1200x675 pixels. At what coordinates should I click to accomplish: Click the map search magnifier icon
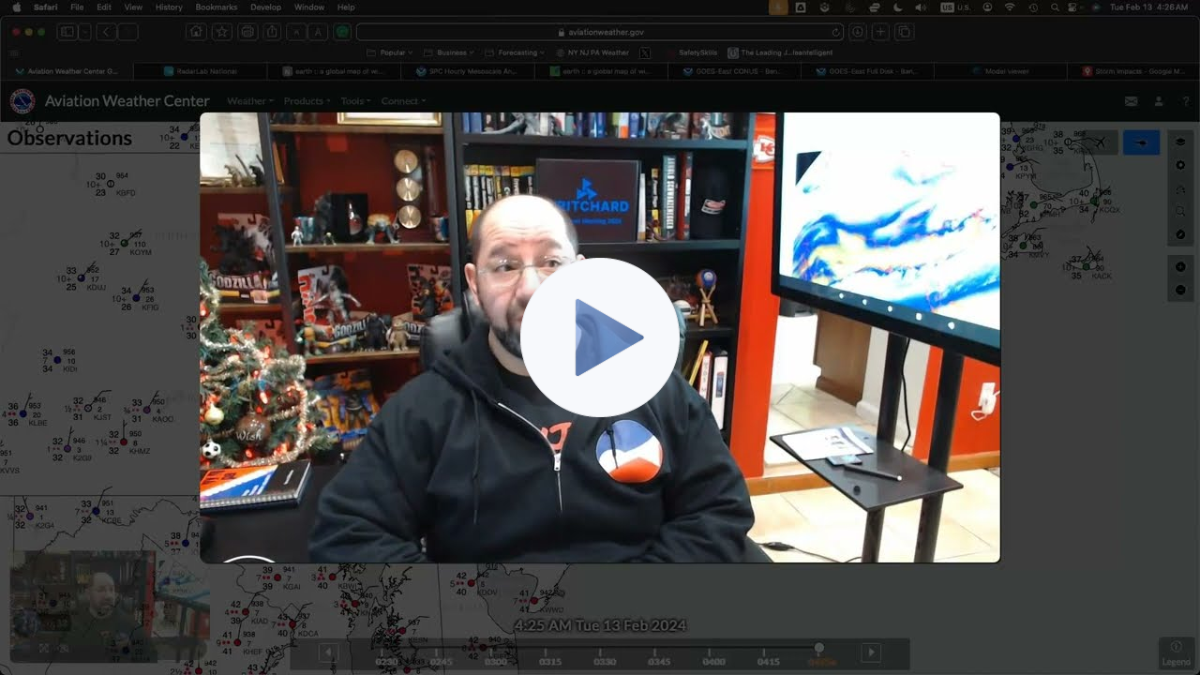(x=1180, y=211)
